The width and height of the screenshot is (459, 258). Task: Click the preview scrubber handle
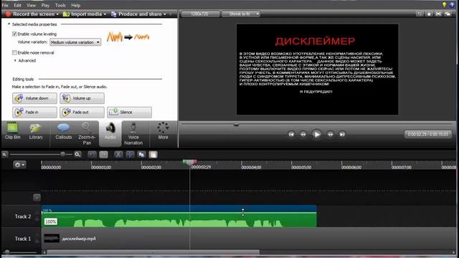pyautogui.click(x=236, y=125)
